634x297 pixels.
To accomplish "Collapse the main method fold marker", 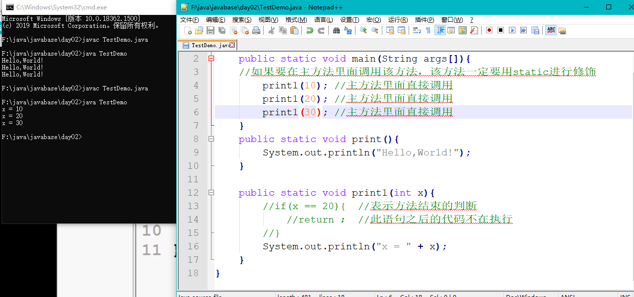I will [211, 59].
